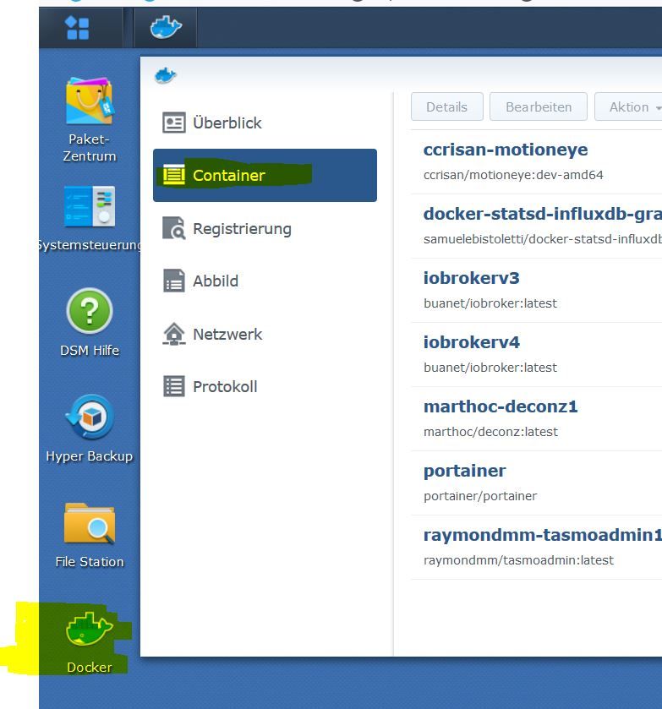The image size is (662, 709).
Task: Click the Docker whale icon in window title
Action: [x=165, y=75]
